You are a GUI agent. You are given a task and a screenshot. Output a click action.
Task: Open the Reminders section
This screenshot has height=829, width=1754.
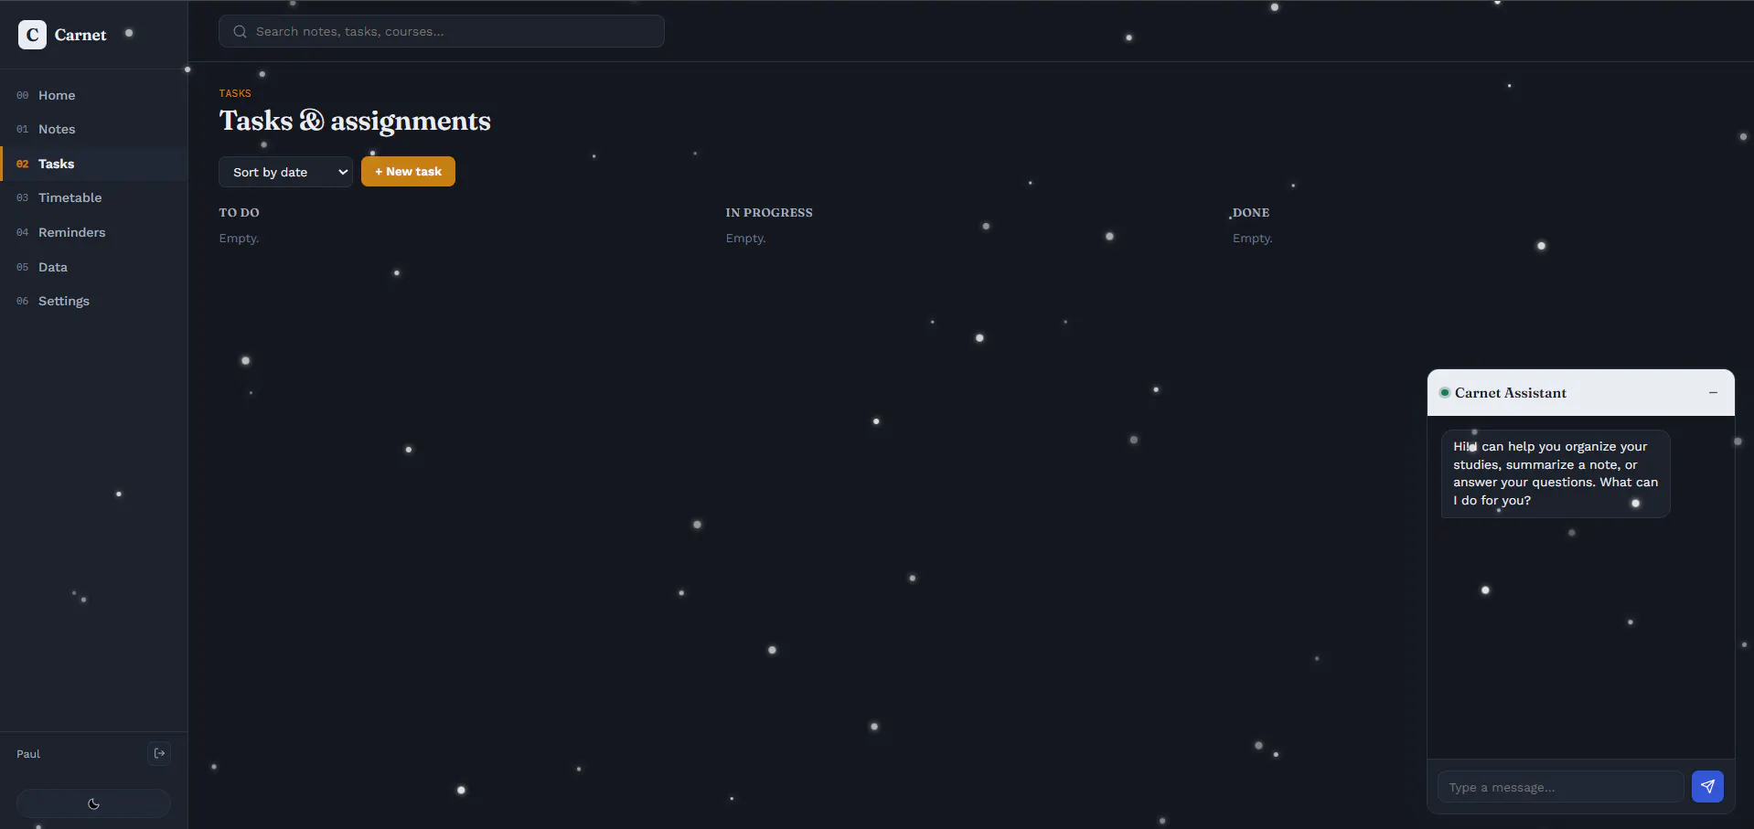pyautogui.click(x=93, y=232)
